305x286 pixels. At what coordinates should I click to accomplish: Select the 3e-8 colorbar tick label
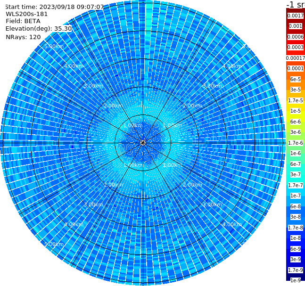(x=296, y=217)
